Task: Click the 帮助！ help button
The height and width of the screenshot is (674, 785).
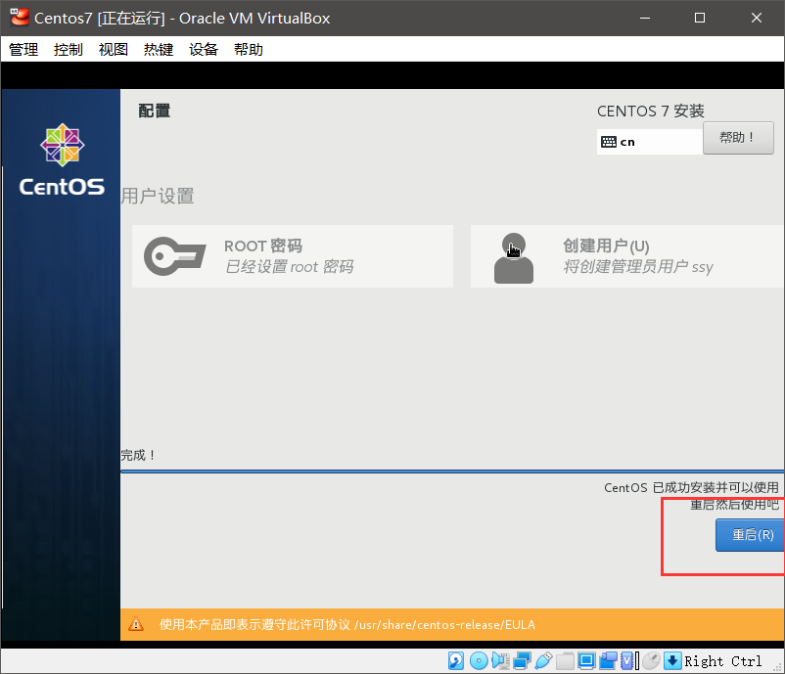Action: pyautogui.click(x=738, y=138)
